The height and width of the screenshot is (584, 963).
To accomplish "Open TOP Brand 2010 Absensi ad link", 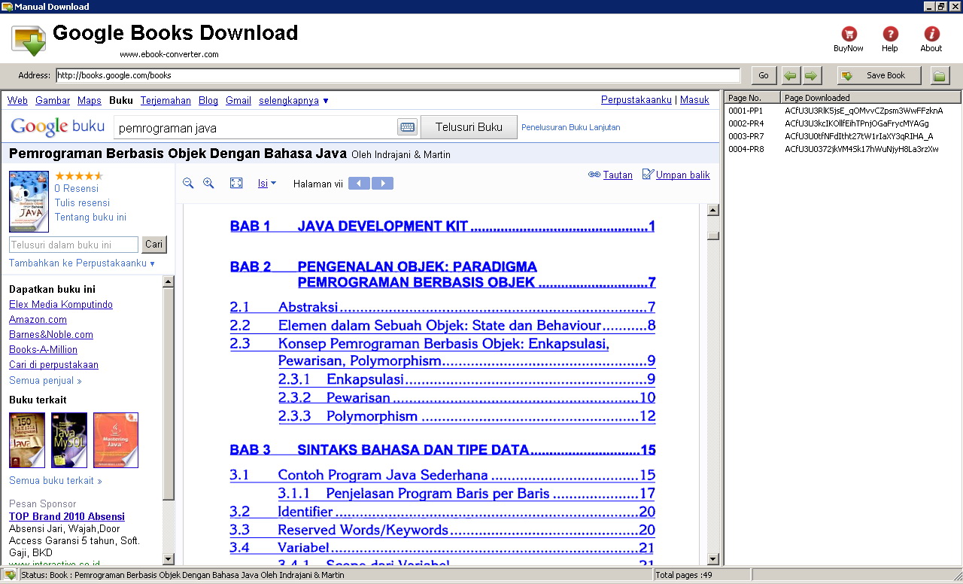I will click(67, 517).
